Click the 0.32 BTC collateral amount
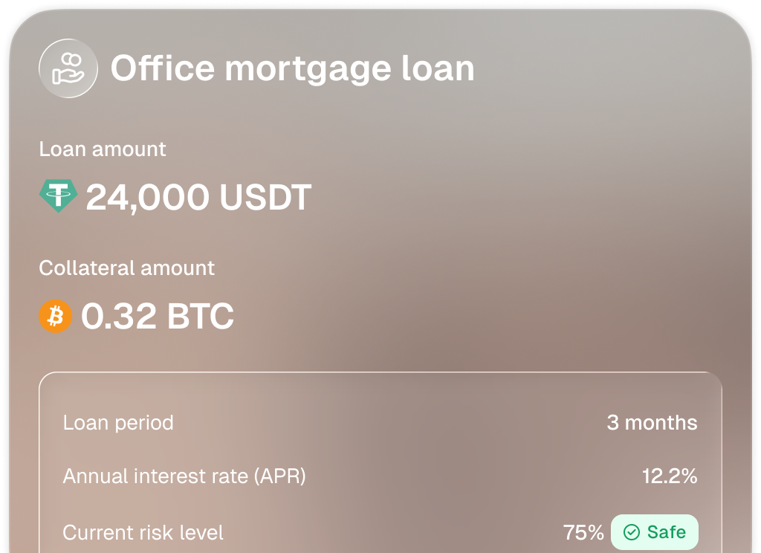The height and width of the screenshot is (553, 761). (158, 316)
